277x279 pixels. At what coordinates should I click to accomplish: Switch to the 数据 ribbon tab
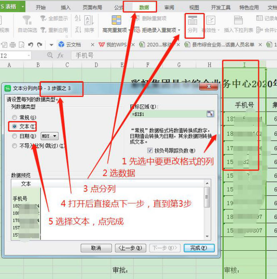coord(144,7)
